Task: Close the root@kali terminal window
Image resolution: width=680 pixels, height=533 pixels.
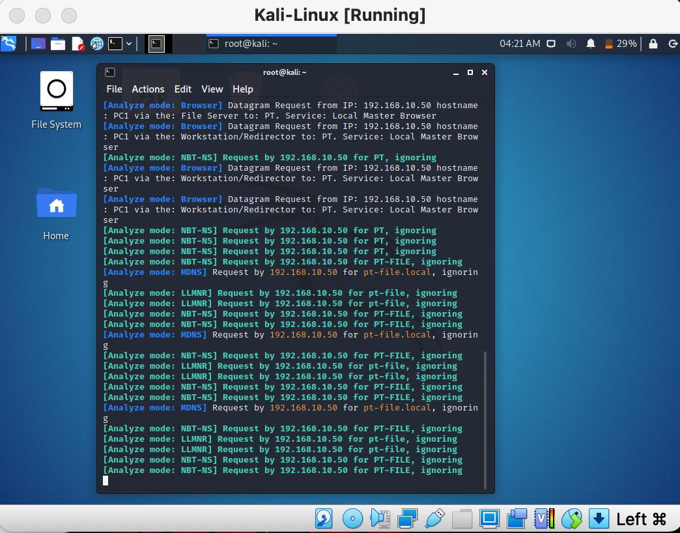Action: [485, 72]
